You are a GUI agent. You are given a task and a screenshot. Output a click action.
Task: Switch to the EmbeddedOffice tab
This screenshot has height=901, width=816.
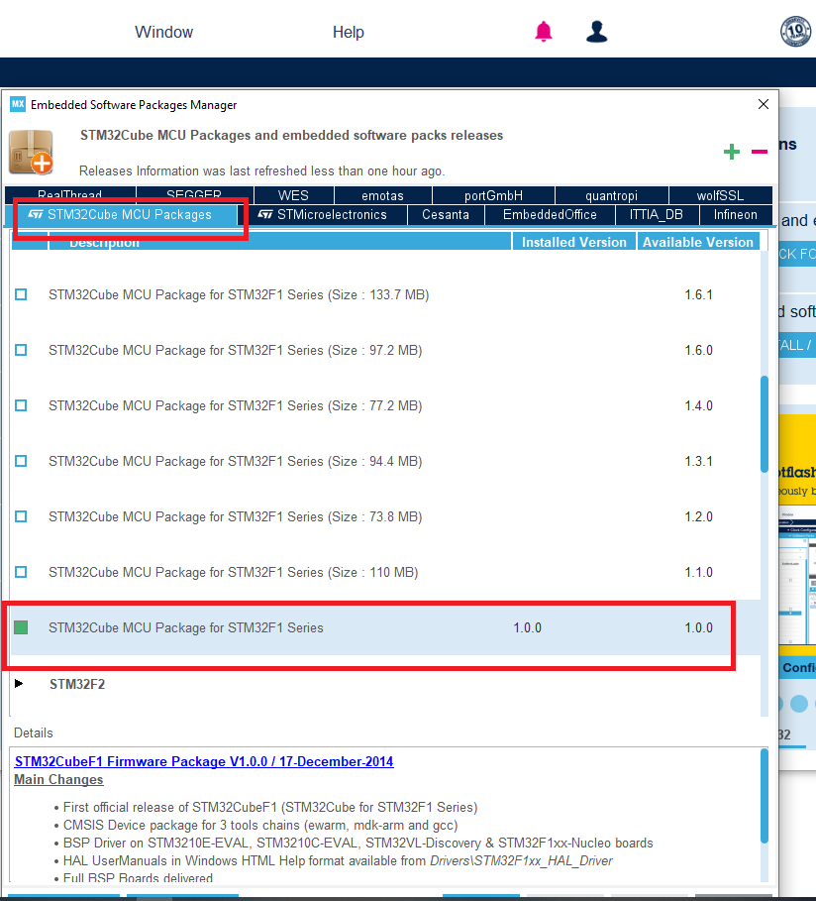pos(550,215)
